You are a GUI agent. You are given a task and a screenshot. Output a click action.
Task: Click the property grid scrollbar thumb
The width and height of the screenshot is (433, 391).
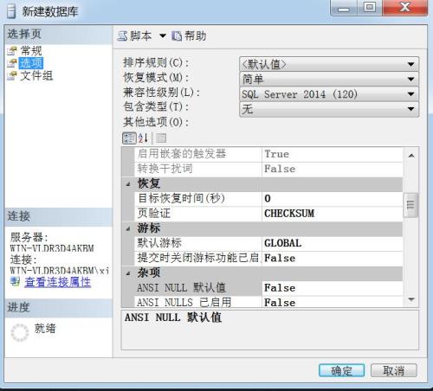click(410, 205)
